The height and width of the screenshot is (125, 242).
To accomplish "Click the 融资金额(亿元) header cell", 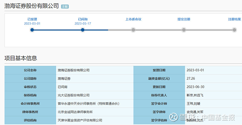I will click(159, 79).
